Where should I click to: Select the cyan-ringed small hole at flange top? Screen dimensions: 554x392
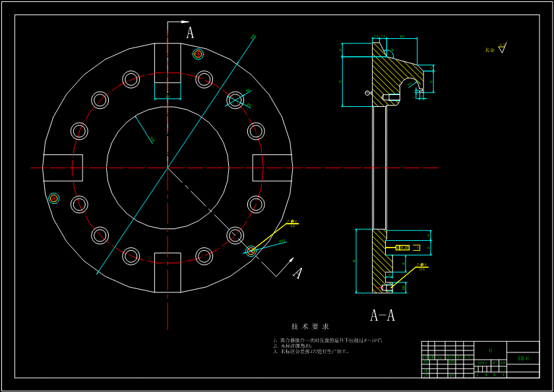tap(198, 54)
